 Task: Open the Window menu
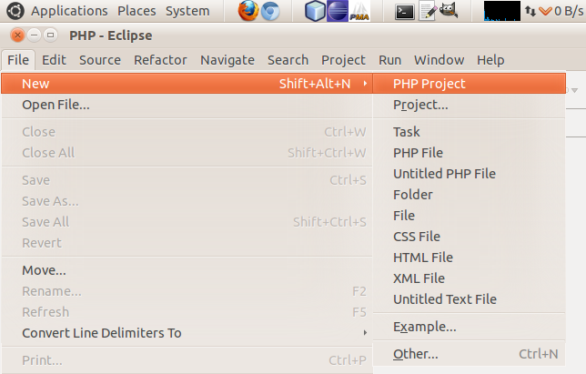[439, 60]
